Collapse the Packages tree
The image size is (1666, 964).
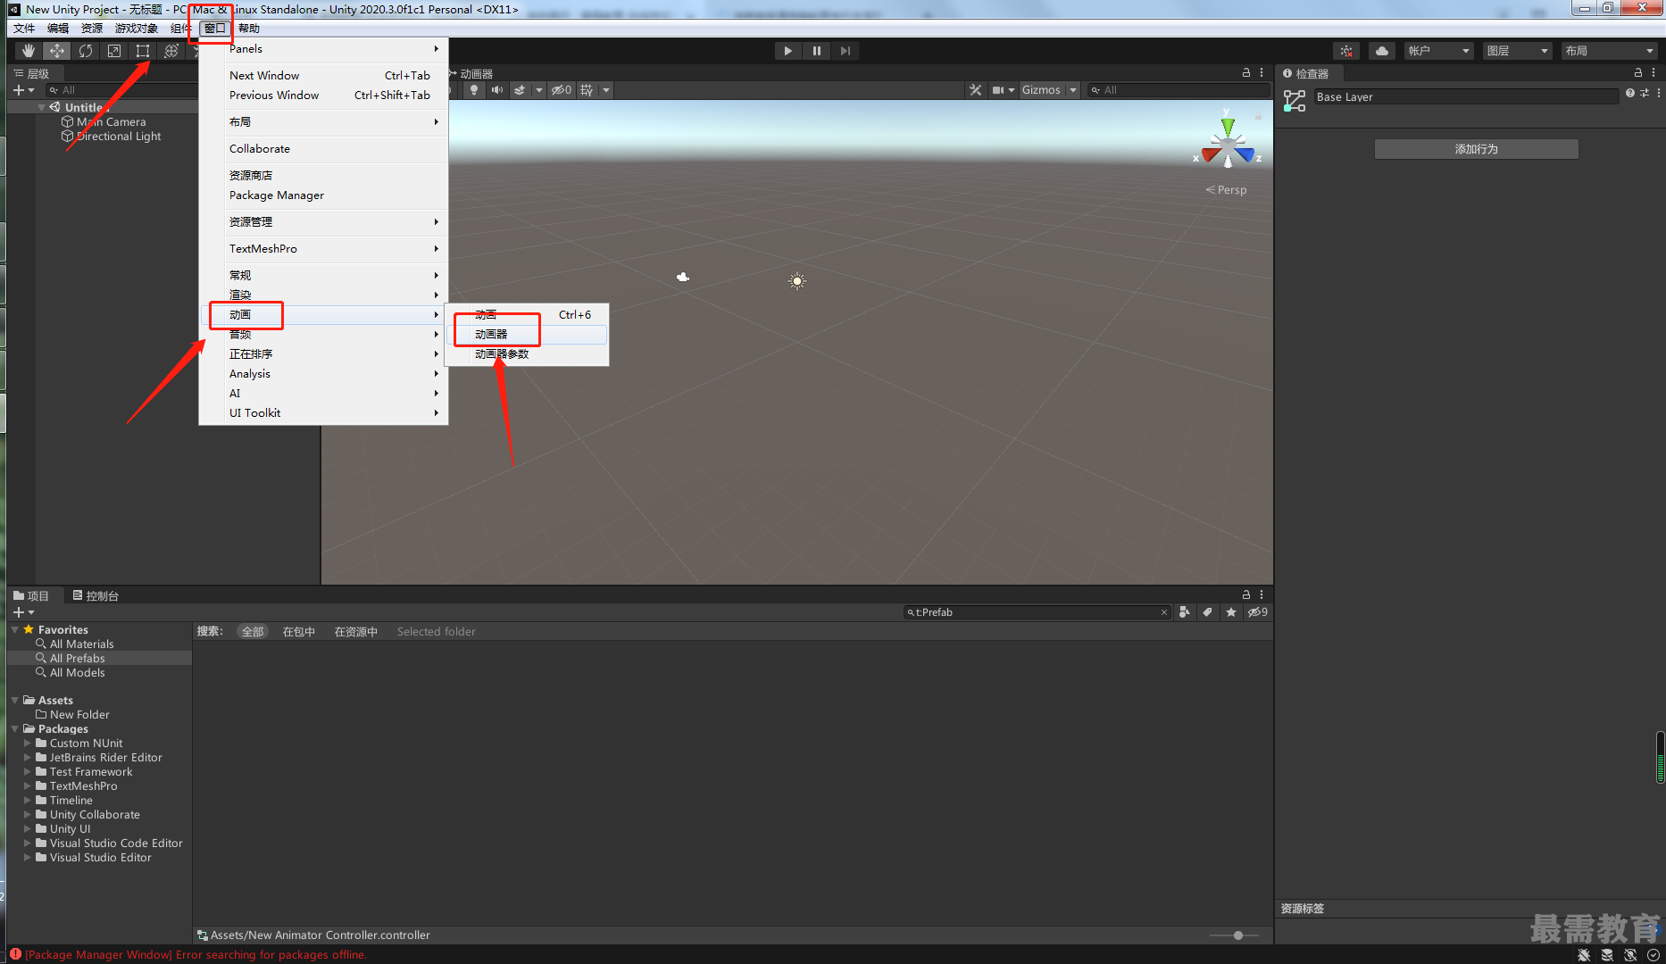(x=15, y=729)
